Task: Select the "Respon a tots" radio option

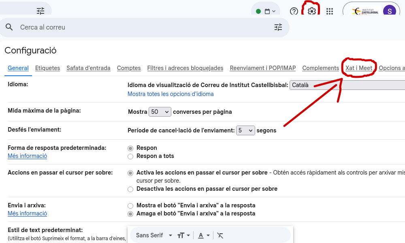Action: click(130, 156)
